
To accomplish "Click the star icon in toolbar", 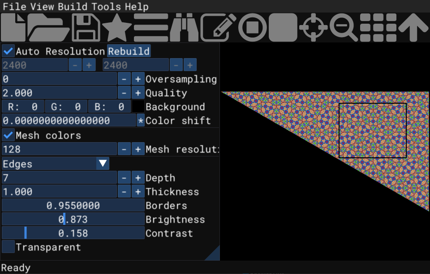I will 117,28.
